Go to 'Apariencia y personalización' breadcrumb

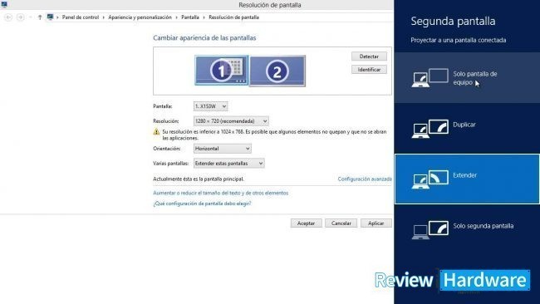click(140, 17)
